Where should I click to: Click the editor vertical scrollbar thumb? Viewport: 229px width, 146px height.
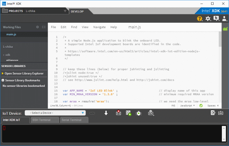(220, 39)
